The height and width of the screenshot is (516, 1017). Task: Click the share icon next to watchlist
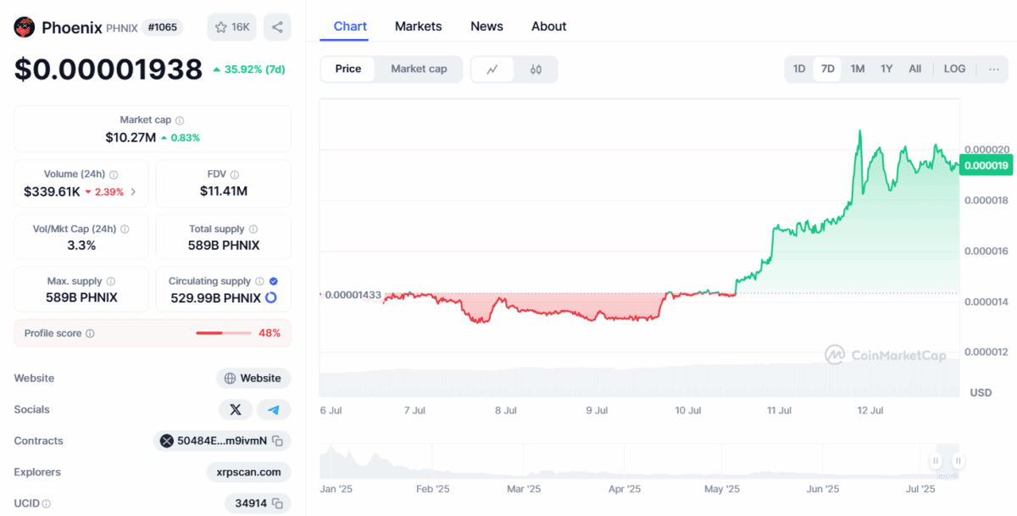pos(277,27)
